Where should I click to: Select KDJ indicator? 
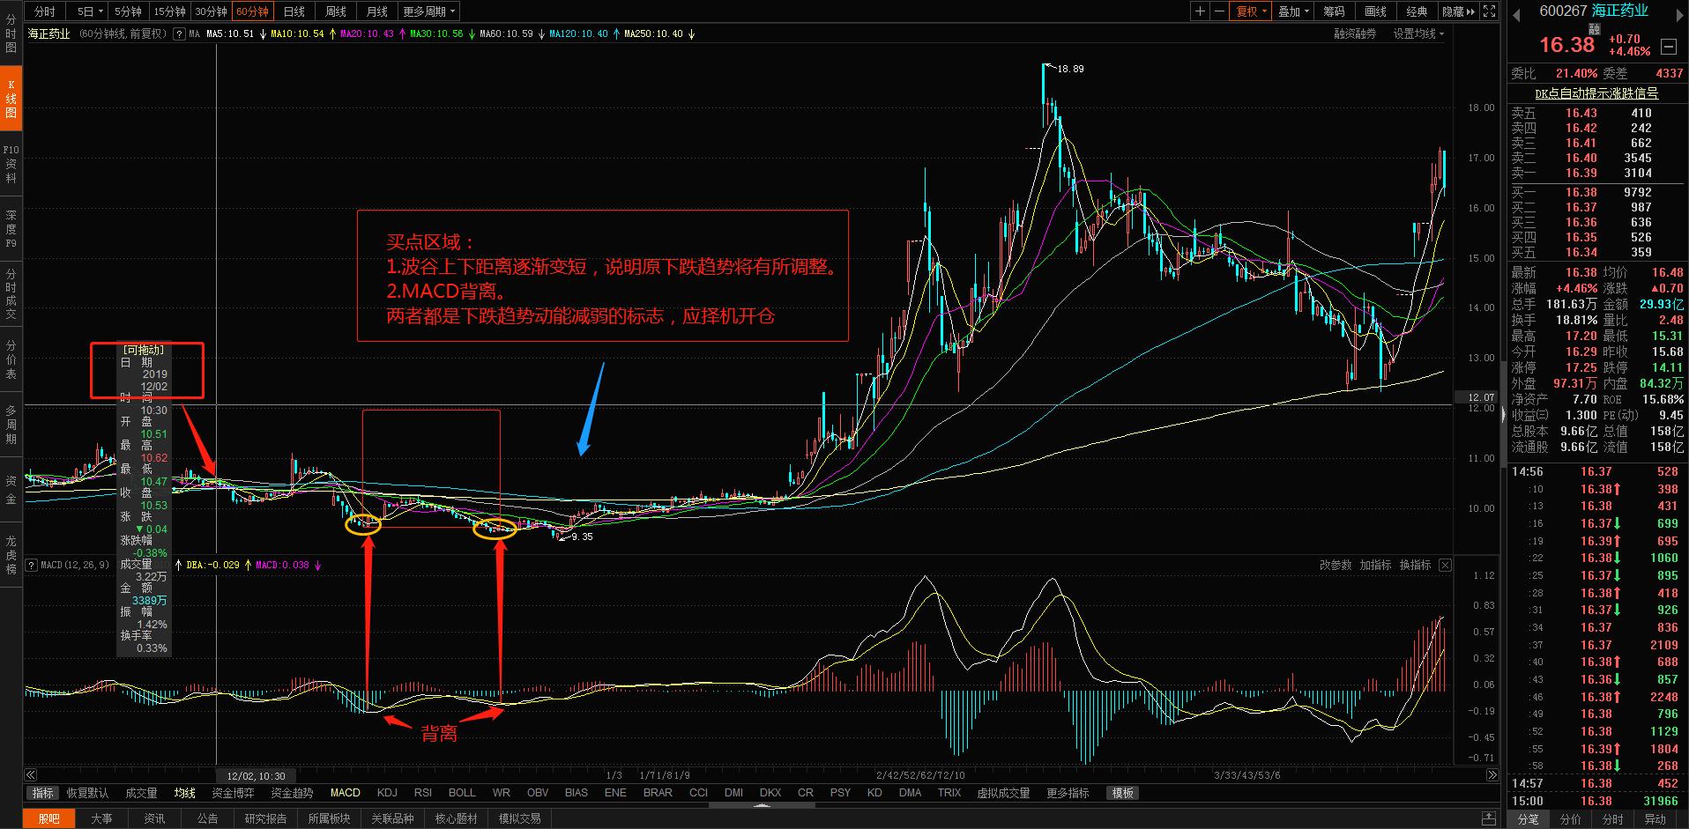tap(387, 793)
